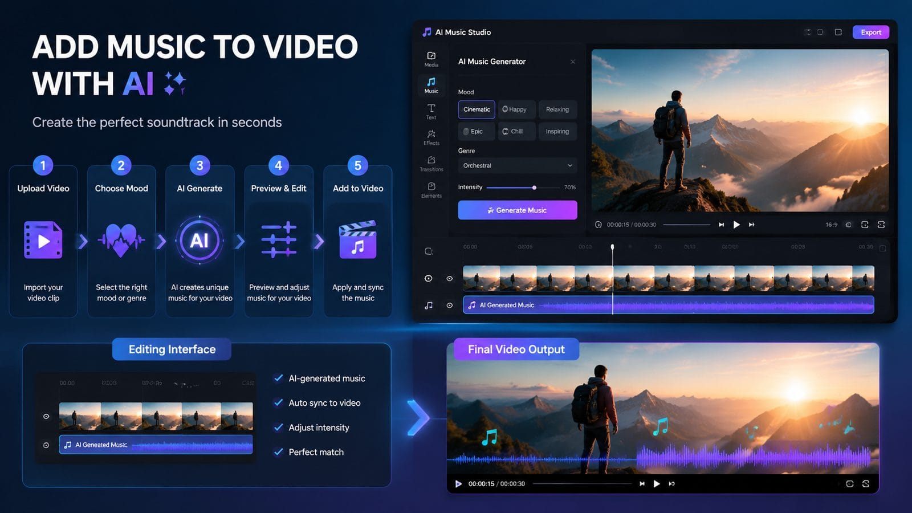This screenshot has height=513, width=912.
Task: Click the square layout icon beside Export
Action: (838, 32)
